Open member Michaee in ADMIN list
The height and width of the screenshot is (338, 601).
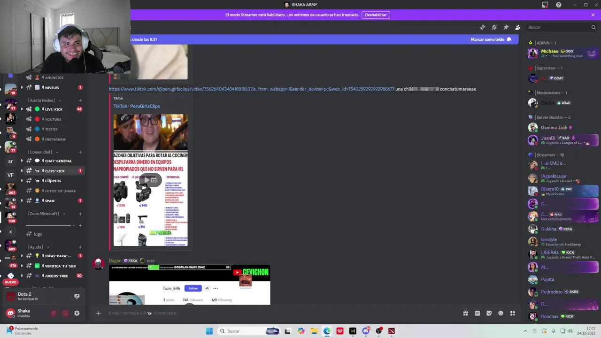click(563, 53)
